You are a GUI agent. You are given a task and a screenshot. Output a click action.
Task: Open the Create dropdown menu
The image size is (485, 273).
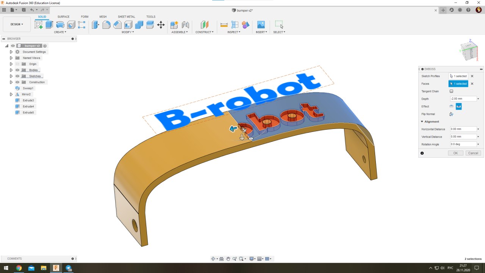click(x=60, y=32)
